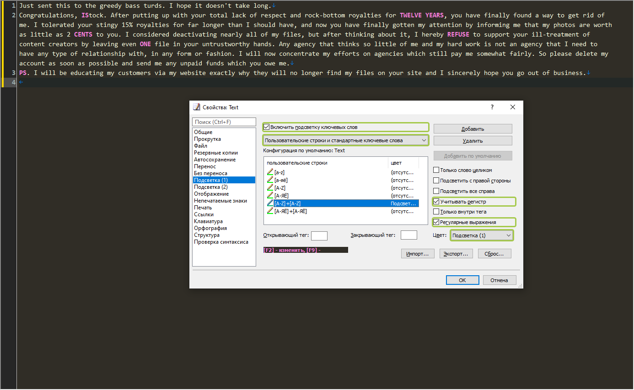Click the Удалить button
The height and width of the screenshot is (390, 634).
coord(473,141)
